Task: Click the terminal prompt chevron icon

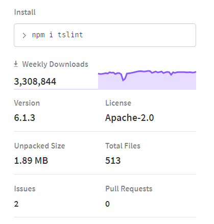Action: pyautogui.click(x=25, y=35)
